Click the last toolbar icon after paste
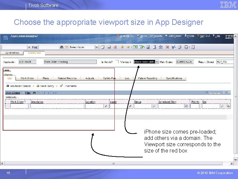The width and height of the screenshot is (238, 179). click(x=193, y=47)
